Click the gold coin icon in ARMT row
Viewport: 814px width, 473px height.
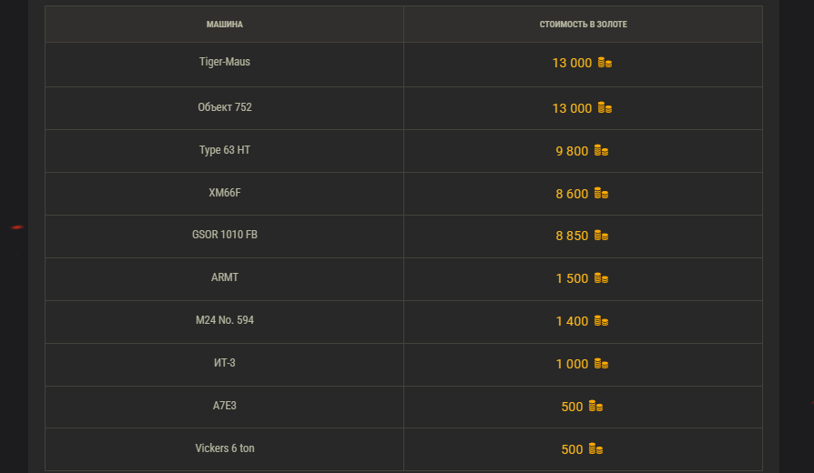pos(601,278)
